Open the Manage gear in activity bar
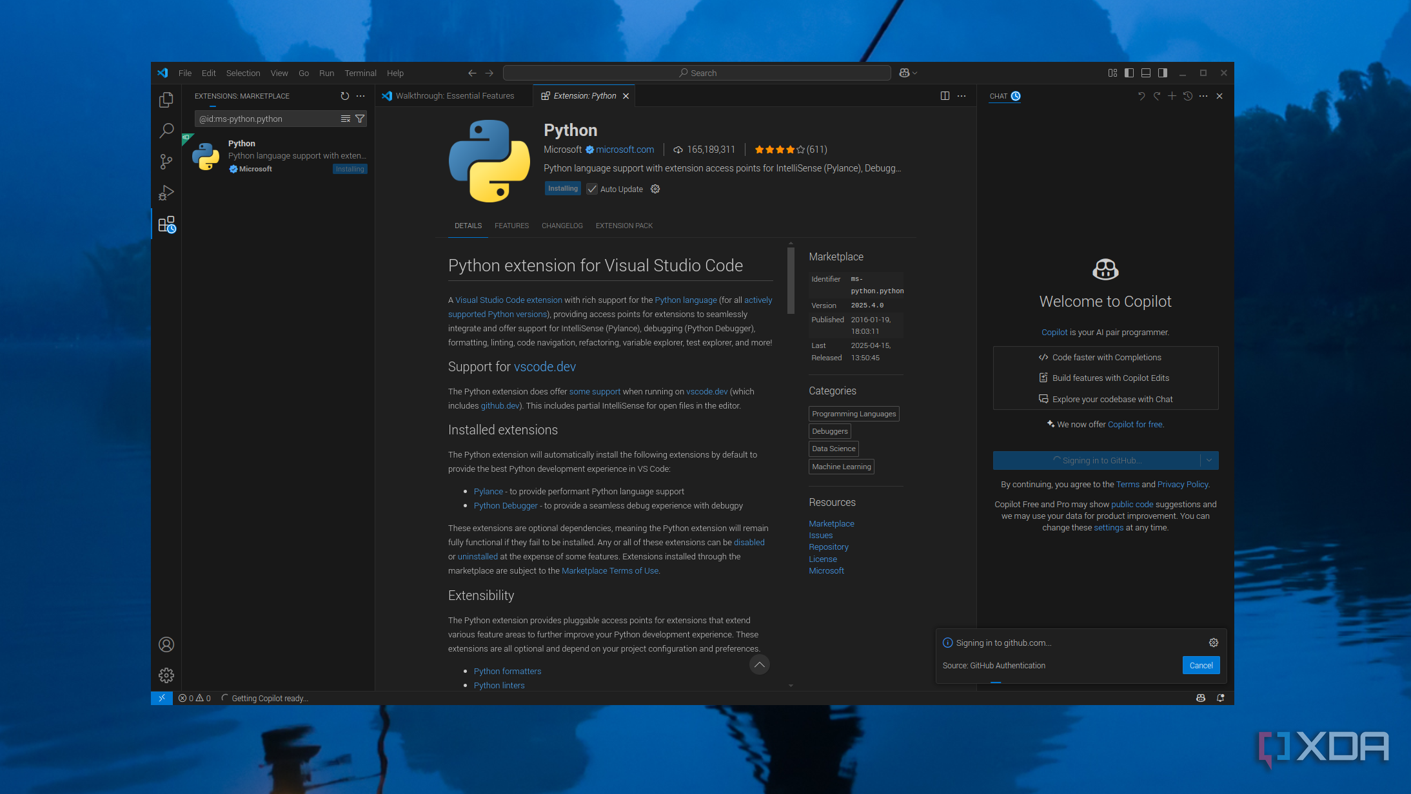The image size is (1411, 794). (166, 675)
